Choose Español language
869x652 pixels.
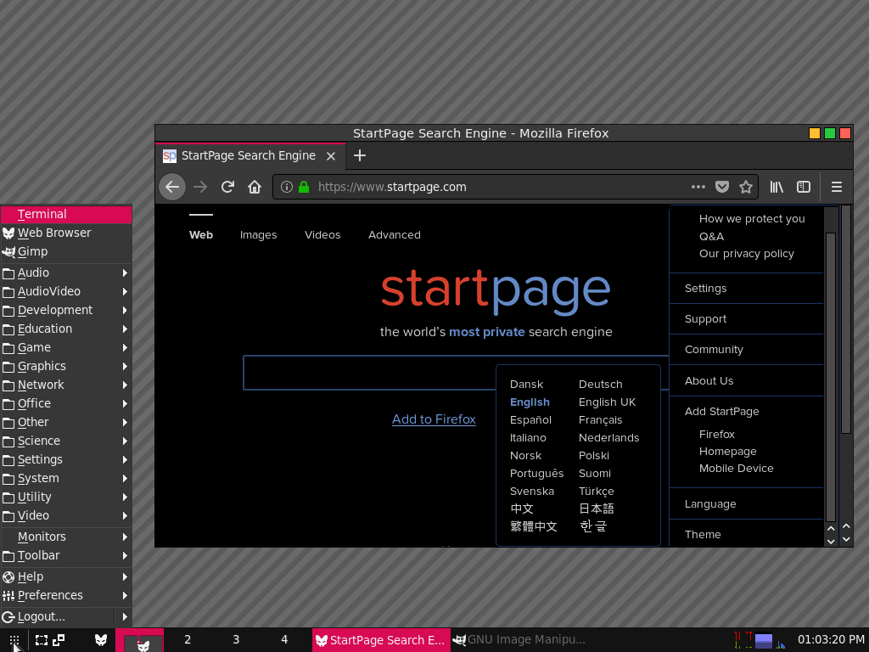530,420
